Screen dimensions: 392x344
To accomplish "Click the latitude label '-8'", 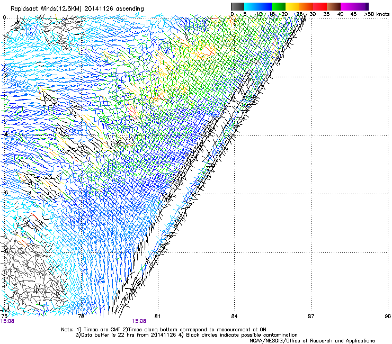I will [x=5, y=251].
